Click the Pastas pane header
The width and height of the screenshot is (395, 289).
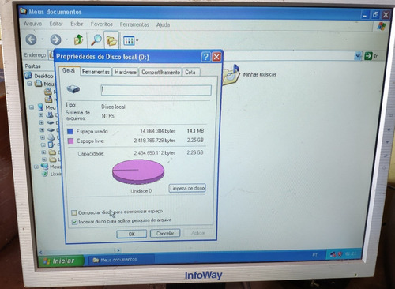[33, 66]
